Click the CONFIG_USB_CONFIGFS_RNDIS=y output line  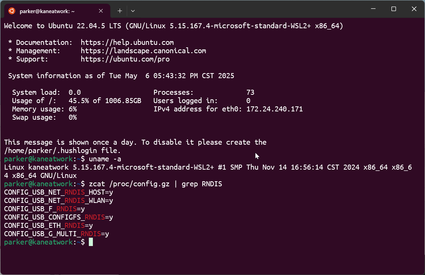coord(59,217)
